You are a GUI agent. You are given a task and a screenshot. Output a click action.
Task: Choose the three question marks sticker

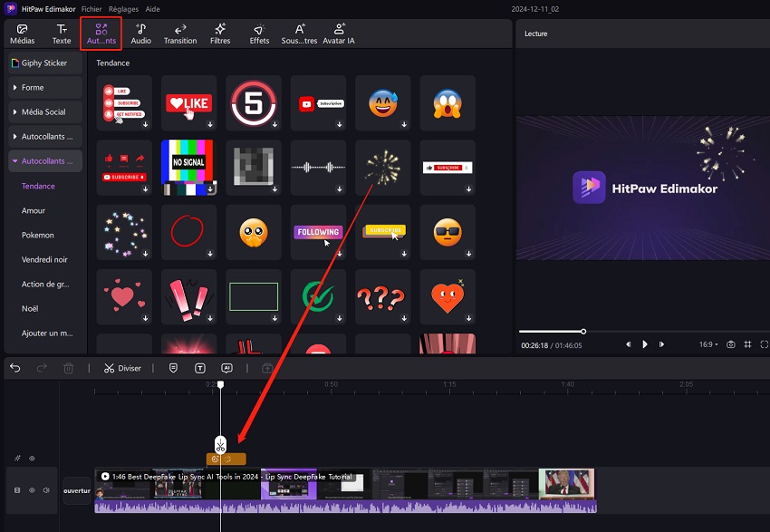pyautogui.click(x=383, y=296)
